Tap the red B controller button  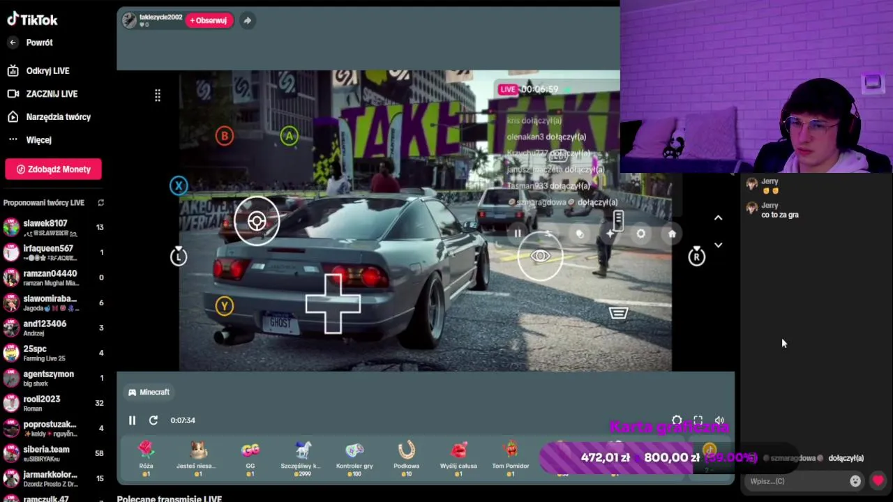(224, 136)
